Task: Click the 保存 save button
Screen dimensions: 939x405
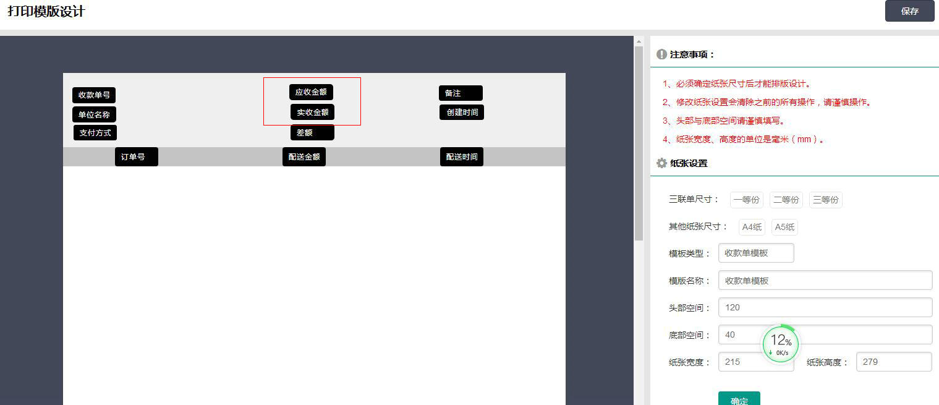Action: [x=909, y=11]
